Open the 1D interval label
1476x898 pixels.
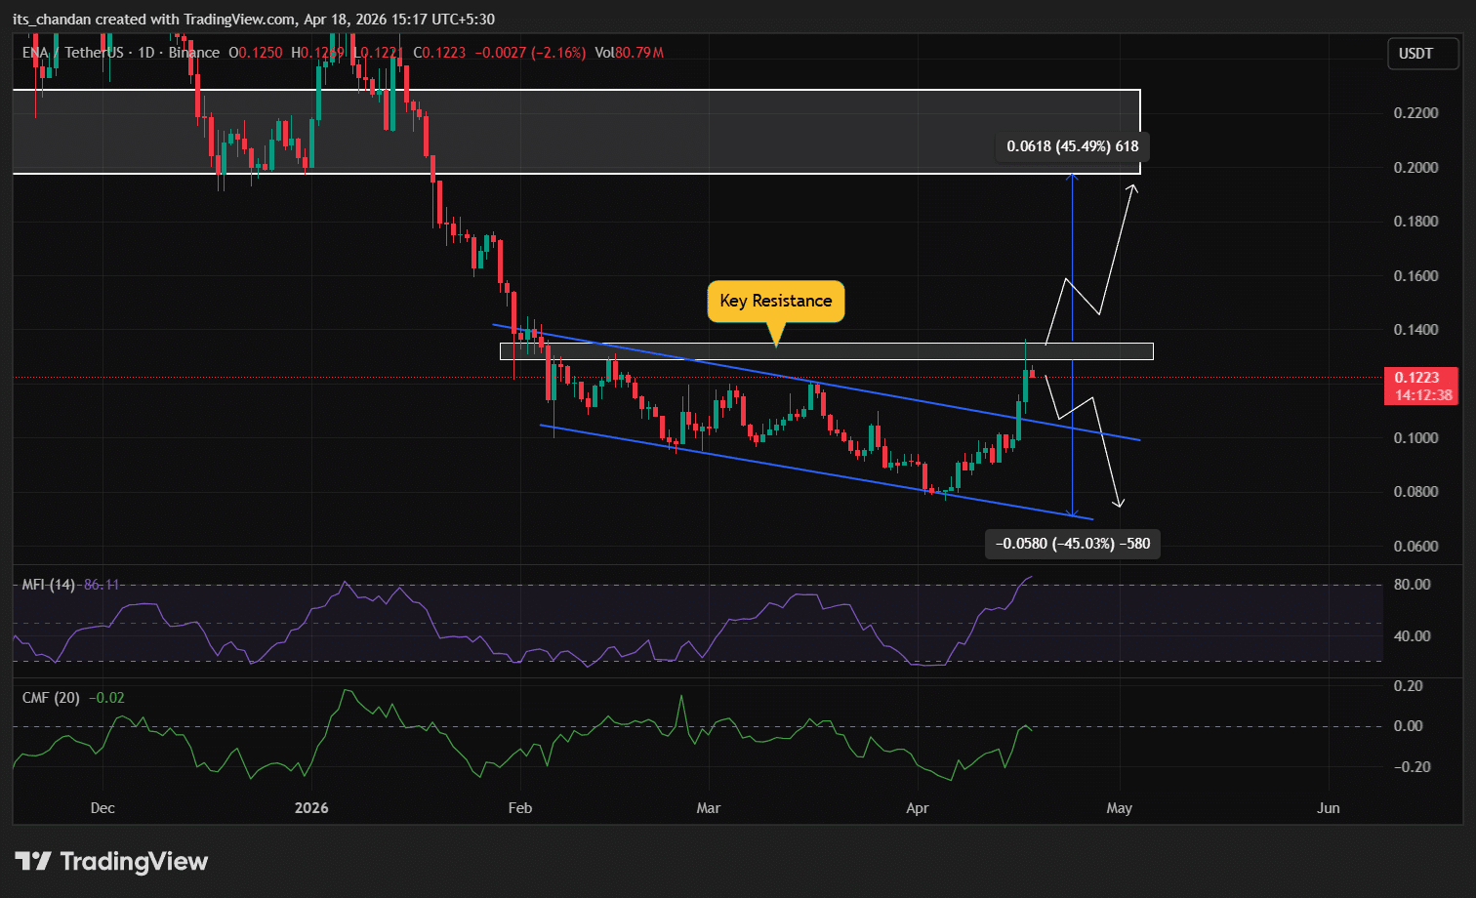146,53
